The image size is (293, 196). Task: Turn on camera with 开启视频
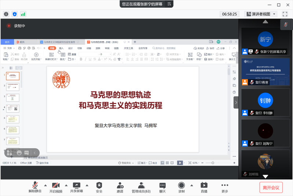point(56,187)
